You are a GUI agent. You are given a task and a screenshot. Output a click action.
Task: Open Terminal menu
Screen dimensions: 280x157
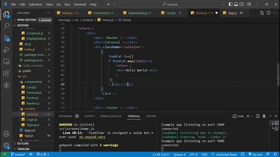click(x=80, y=4)
